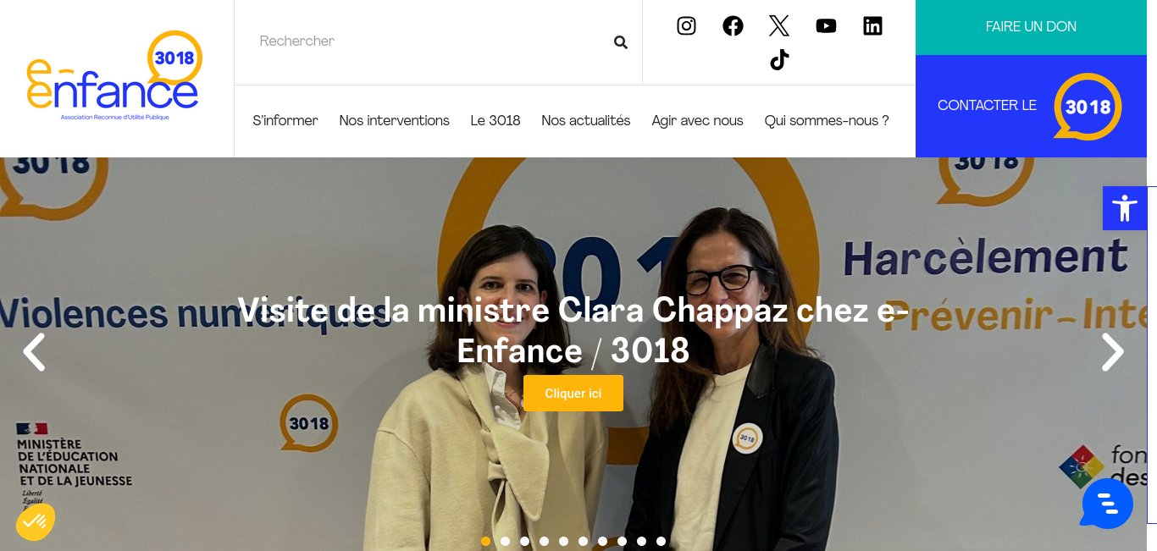
Task: Open the LinkedIn social icon
Action: (872, 26)
